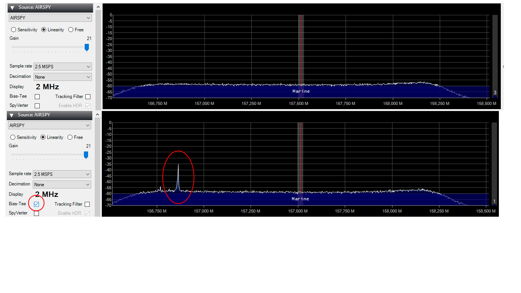The height and width of the screenshot is (293, 521).
Task: Select Free radio button in upper panel
Action: [x=71, y=30]
